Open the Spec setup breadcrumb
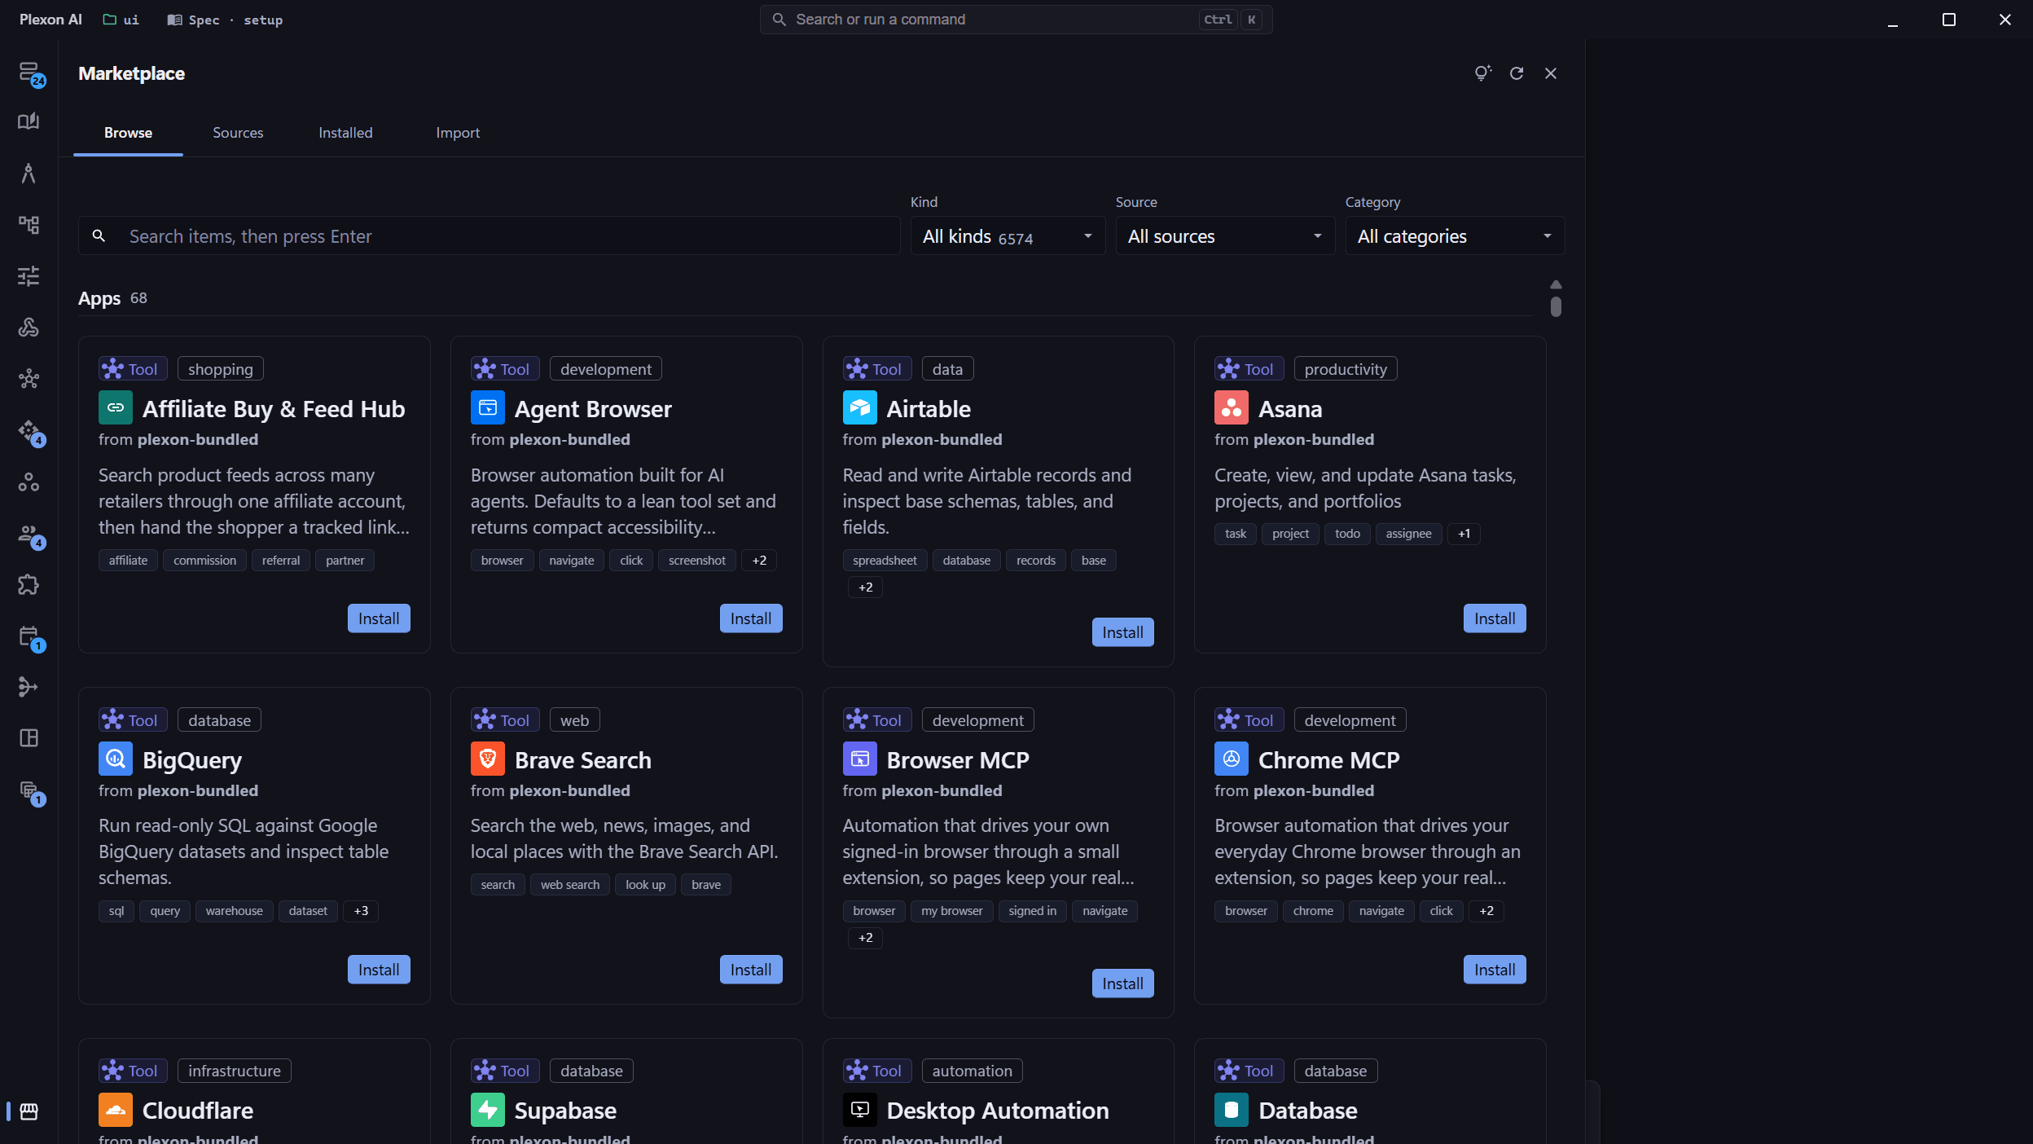Screen dimensions: 2033x1144 (x=225, y=20)
